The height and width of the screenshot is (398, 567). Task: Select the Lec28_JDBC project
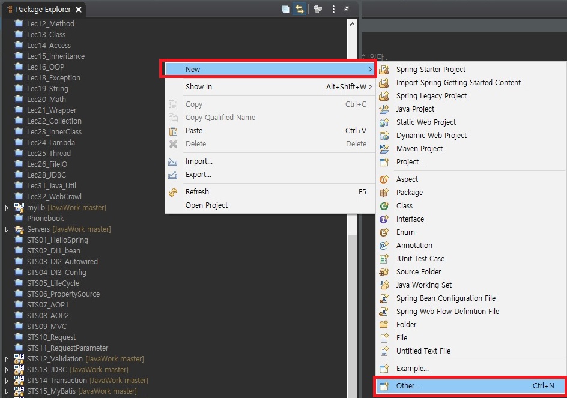[x=46, y=175]
